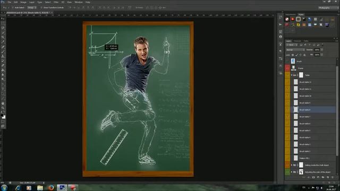Click the background color swatch

pos(4,117)
